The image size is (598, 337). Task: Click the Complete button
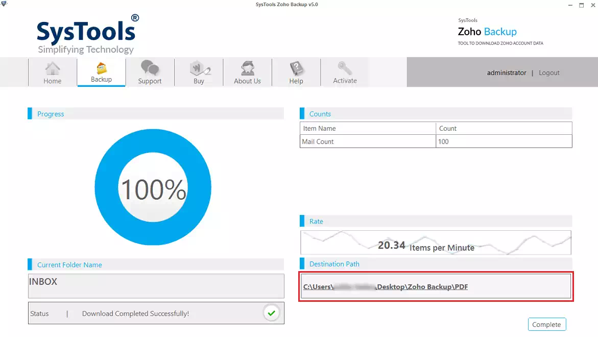click(546, 324)
